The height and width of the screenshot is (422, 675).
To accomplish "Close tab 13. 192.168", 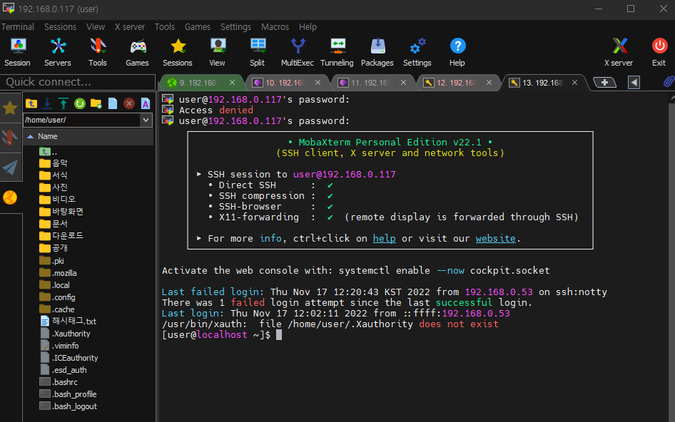I will (574, 83).
